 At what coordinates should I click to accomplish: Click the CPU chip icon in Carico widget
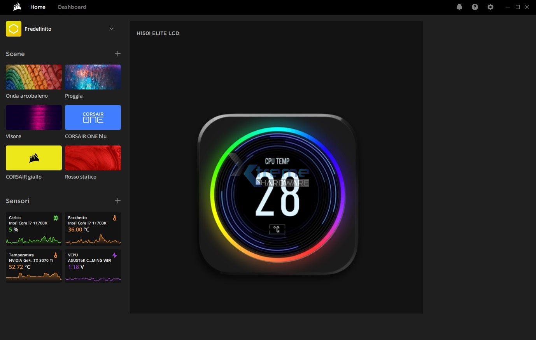[x=56, y=218]
